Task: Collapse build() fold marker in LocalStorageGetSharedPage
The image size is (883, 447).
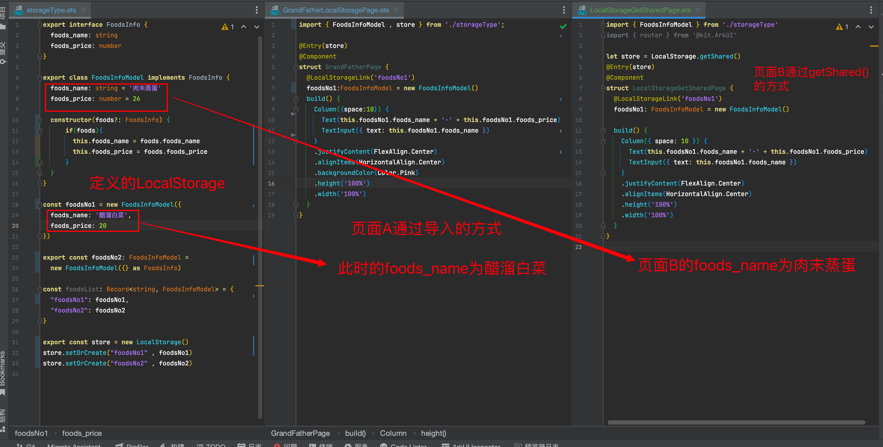Action: tap(603, 130)
